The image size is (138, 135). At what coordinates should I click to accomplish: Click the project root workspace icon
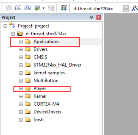pos(12,25)
